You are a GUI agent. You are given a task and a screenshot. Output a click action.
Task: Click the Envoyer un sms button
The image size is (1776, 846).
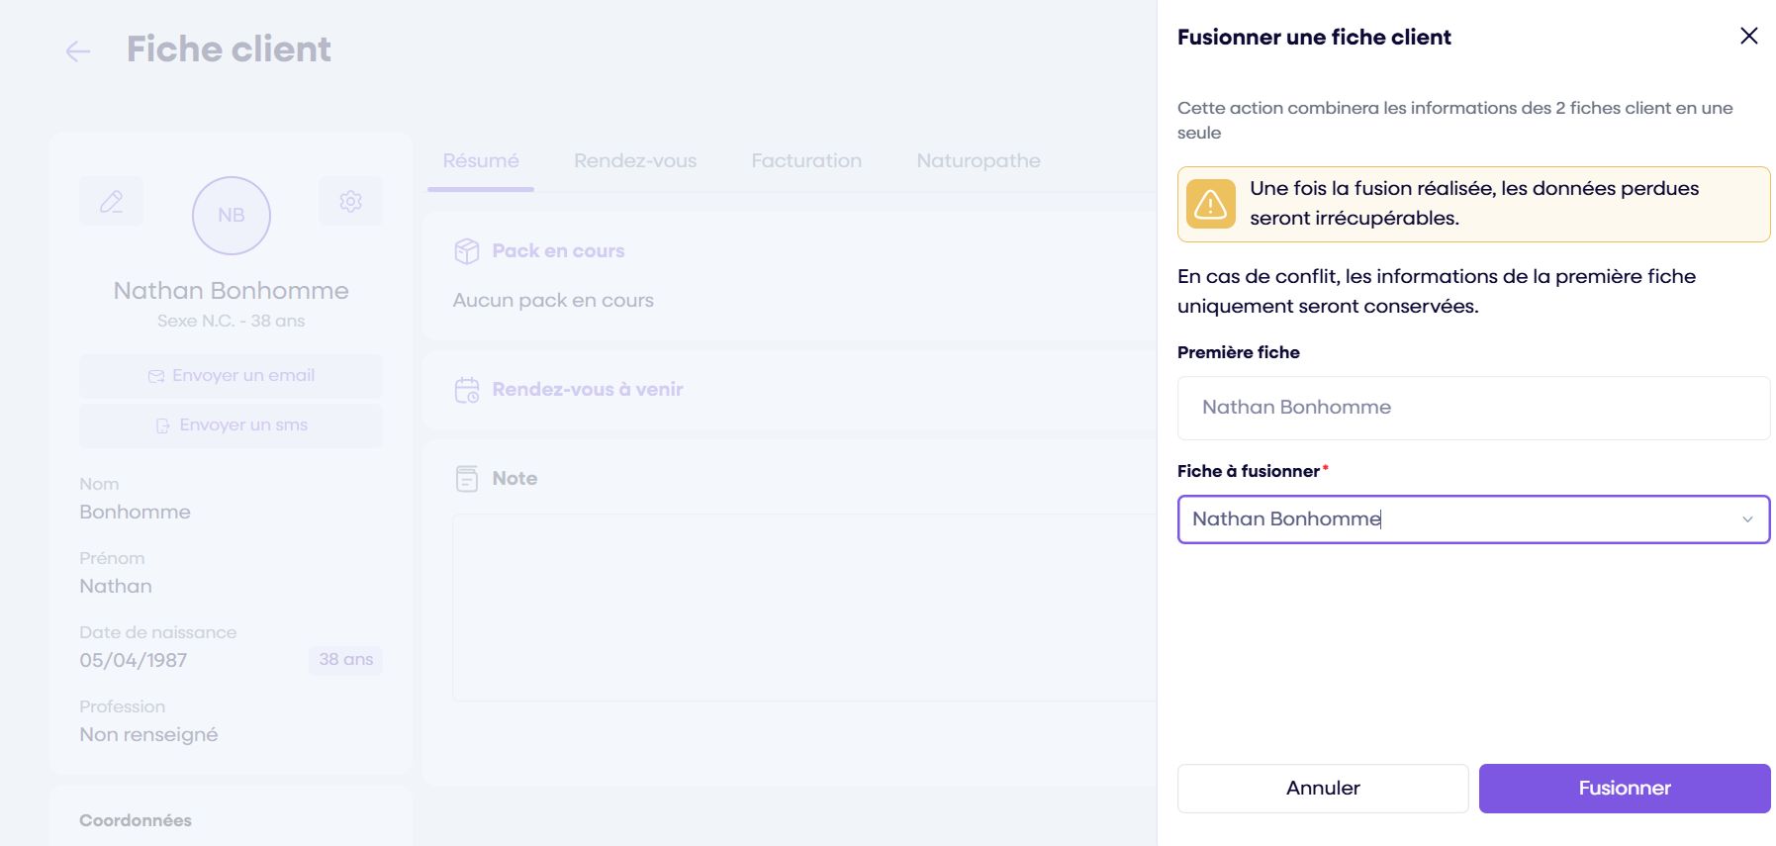pos(232,425)
